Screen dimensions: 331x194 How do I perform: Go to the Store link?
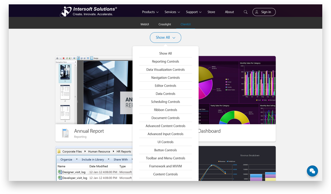pyautogui.click(x=211, y=12)
